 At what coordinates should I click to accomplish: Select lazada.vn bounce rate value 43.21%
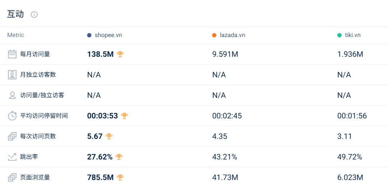pyautogui.click(x=225, y=157)
